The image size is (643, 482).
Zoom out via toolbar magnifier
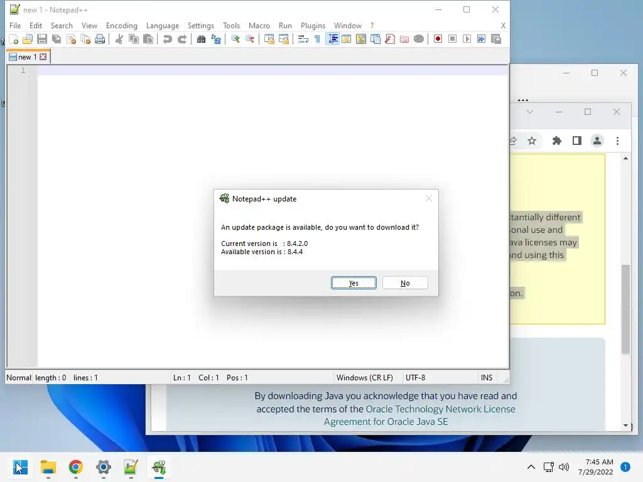point(250,39)
